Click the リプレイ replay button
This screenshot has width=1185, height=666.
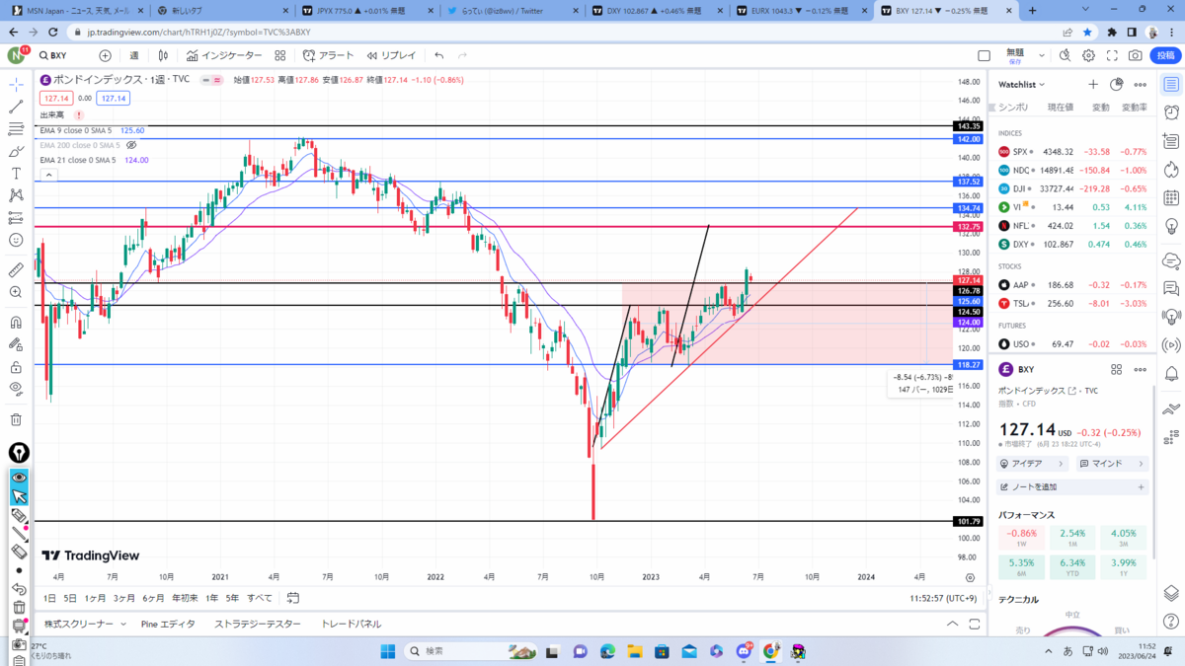392,55
